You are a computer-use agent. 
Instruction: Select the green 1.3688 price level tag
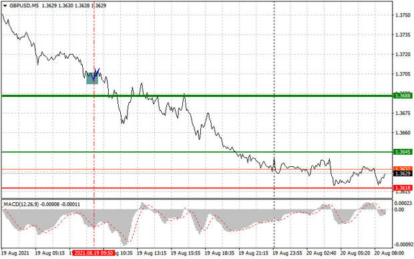403,95
